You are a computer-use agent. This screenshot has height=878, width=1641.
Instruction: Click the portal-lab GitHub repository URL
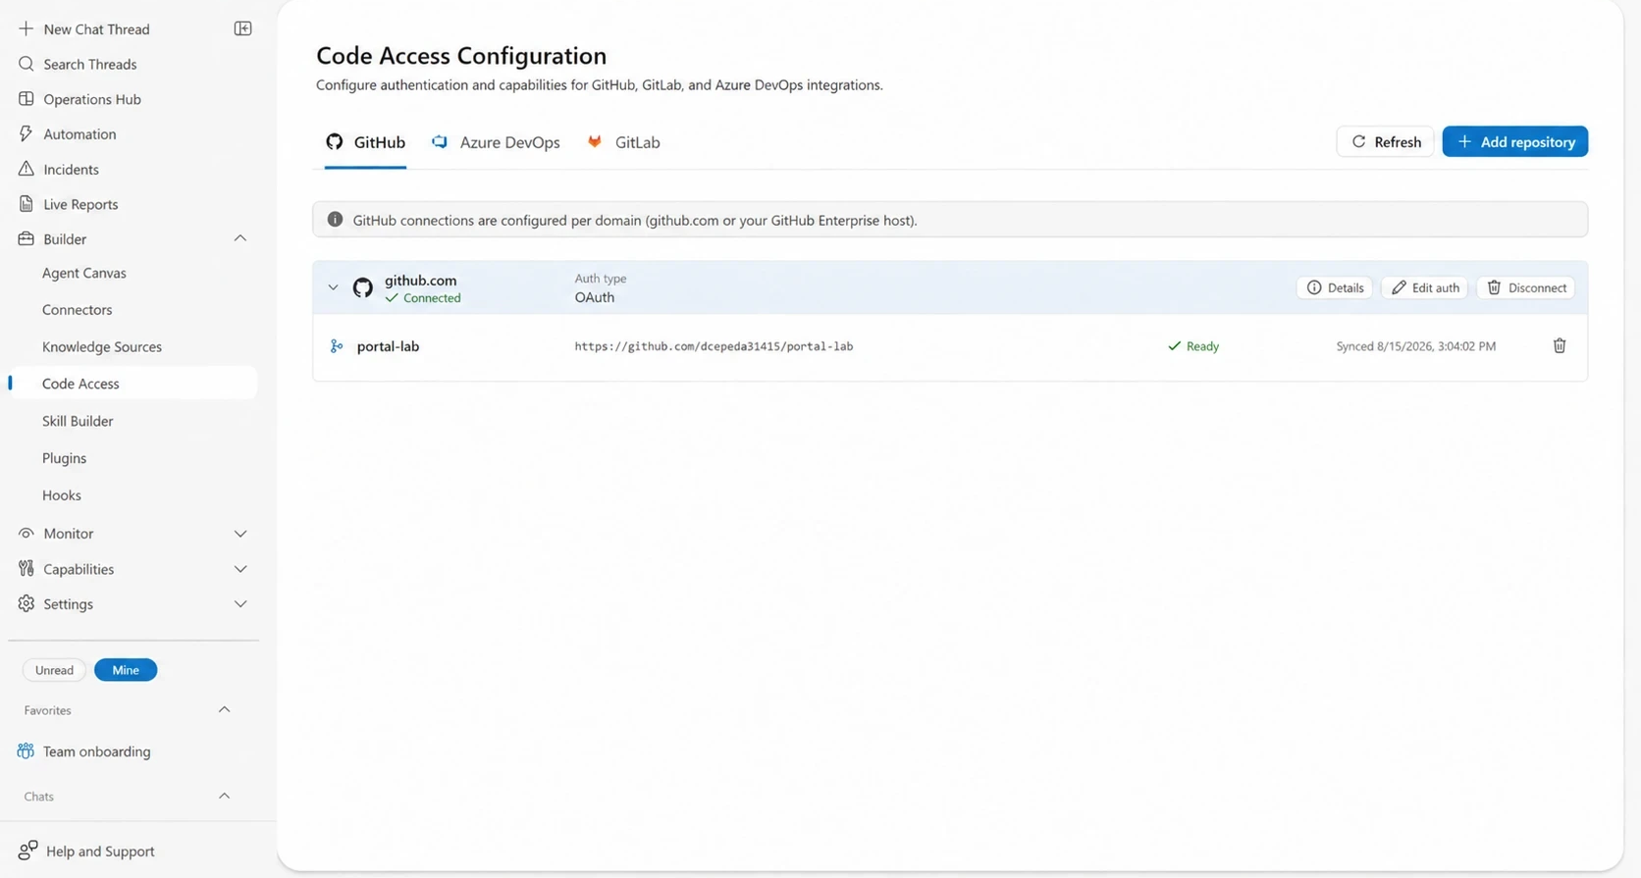point(714,346)
